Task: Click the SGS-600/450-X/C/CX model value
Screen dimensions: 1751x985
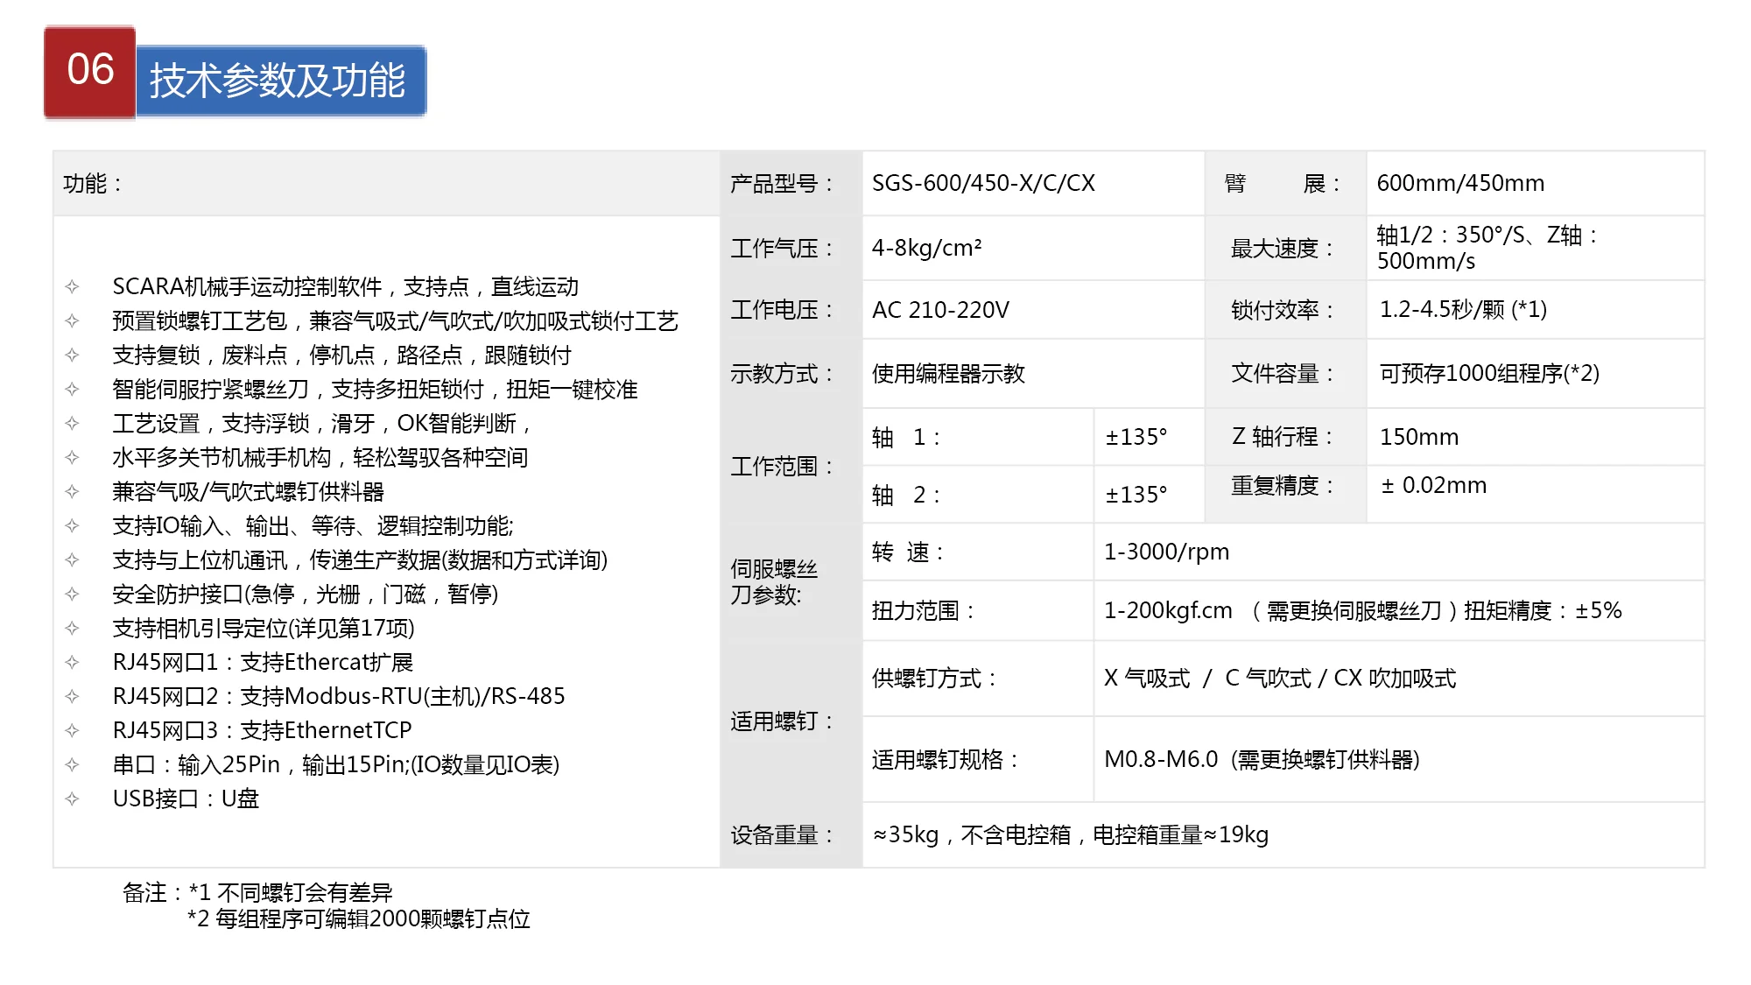Action: click(x=983, y=184)
